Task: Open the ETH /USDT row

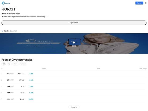Action: point(74,80)
